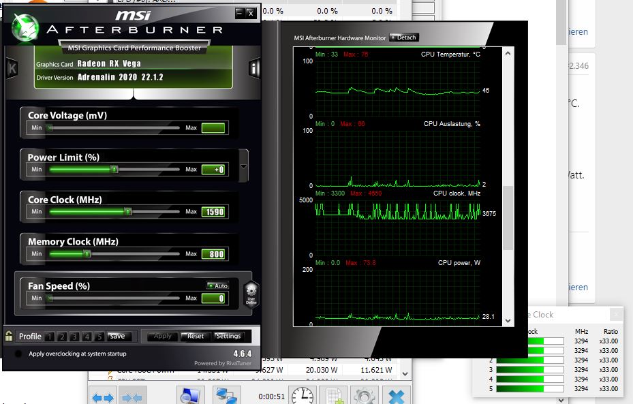Click the 'Radeon RX Vega' card name
Screen dimensions: 633x404
[109, 63]
